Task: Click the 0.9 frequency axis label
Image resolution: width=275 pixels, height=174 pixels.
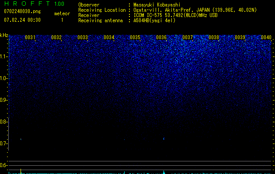Action: 3,100
